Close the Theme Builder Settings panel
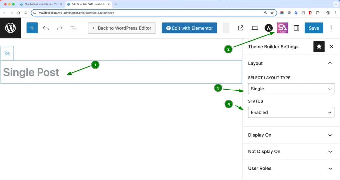 pos(332,46)
